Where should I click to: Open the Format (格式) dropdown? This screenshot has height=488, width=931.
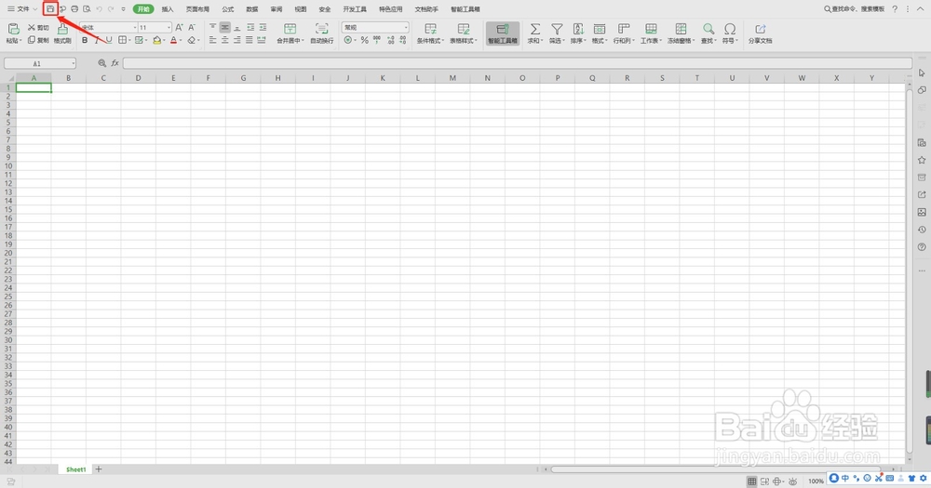pos(599,33)
